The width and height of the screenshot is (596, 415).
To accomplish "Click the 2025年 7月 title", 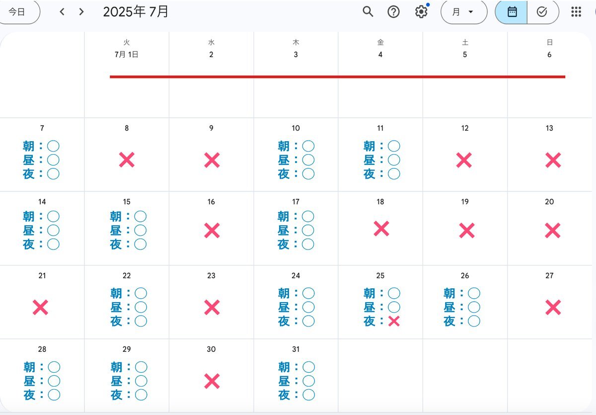I will [x=136, y=12].
